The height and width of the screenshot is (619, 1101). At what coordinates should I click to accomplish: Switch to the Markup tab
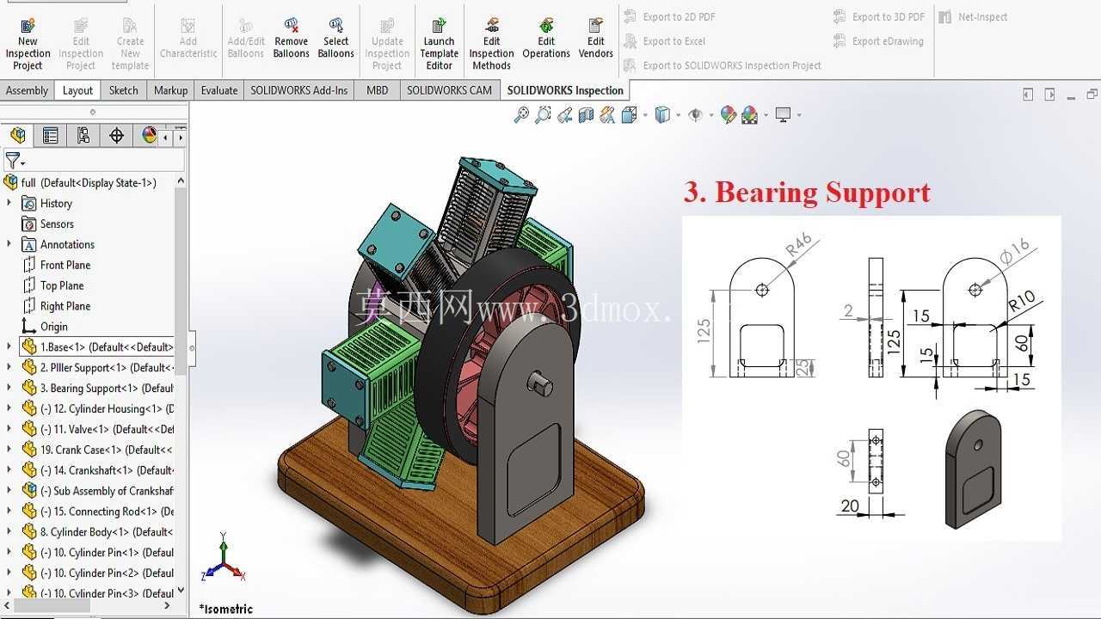pyautogui.click(x=170, y=90)
